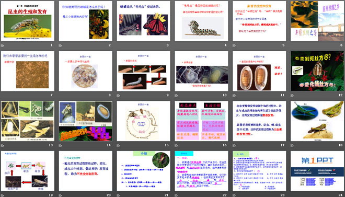Select slide 19 with red arrow locust cycle

point(28,171)
